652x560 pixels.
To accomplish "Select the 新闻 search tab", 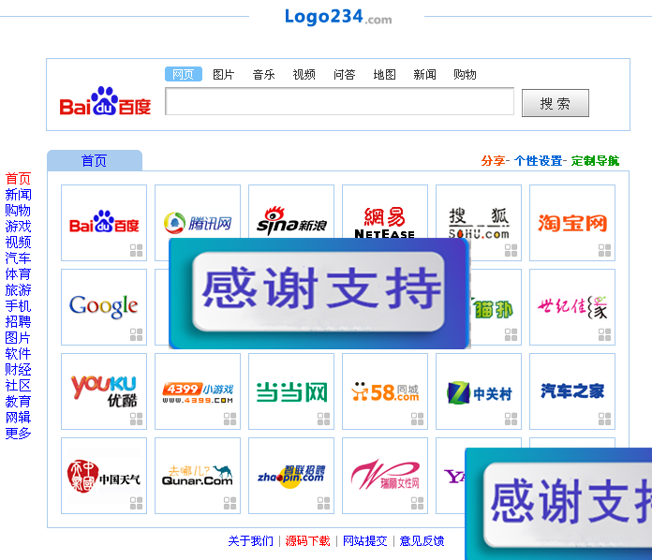I will pyautogui.click(x=424, y=74).
